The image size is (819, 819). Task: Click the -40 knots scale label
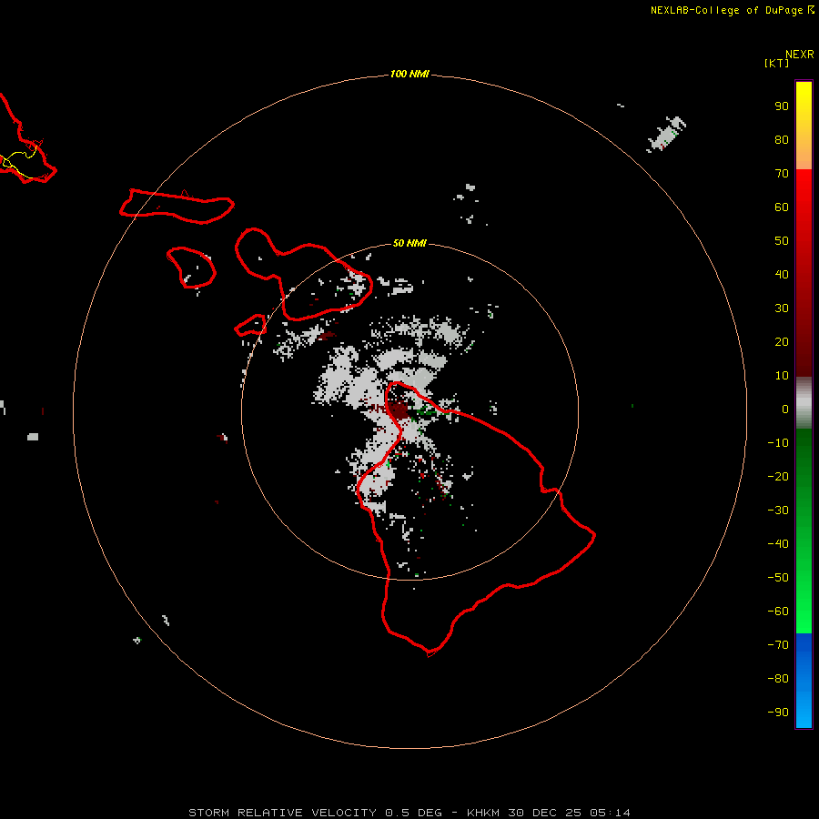[x=778, y=544]
